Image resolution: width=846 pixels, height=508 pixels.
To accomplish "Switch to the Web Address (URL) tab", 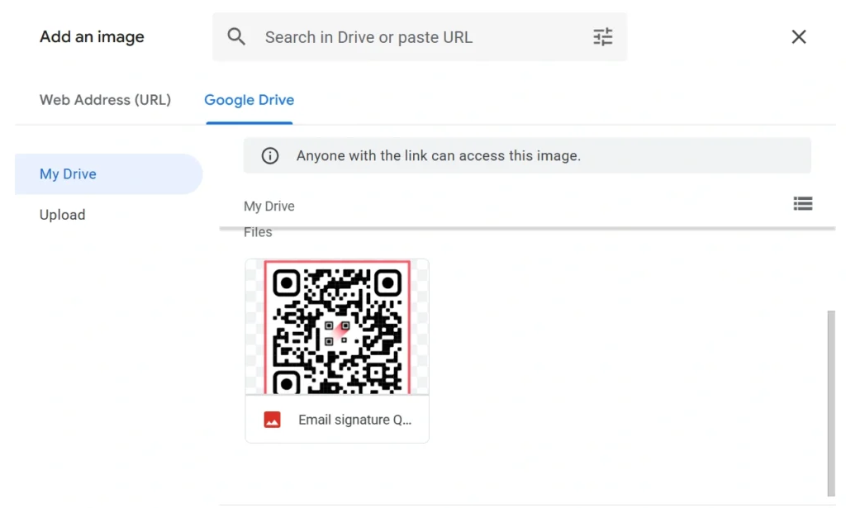I will tap(105, 99).
